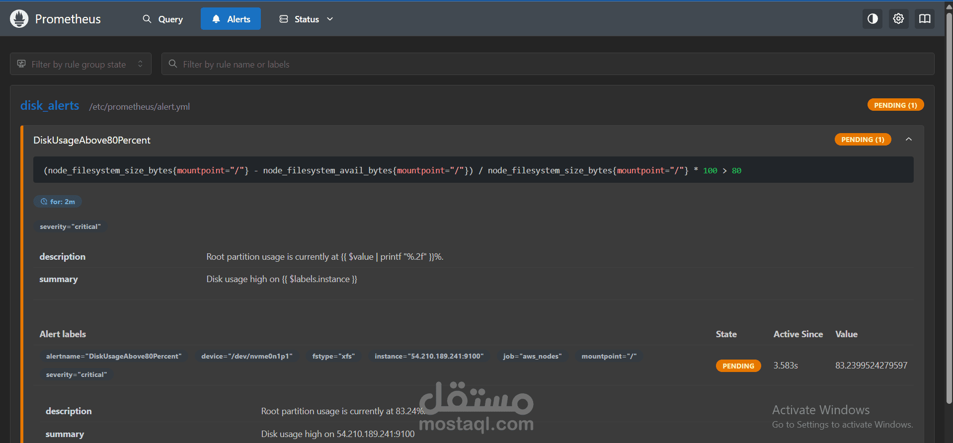Click the server icon next to Status
The width and height of the screenshot is (953, 443).
(x=284, y=19)
